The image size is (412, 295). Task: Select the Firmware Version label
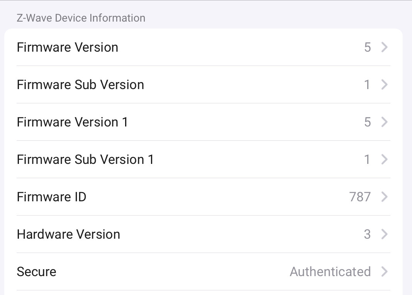[x=68, y=47]
